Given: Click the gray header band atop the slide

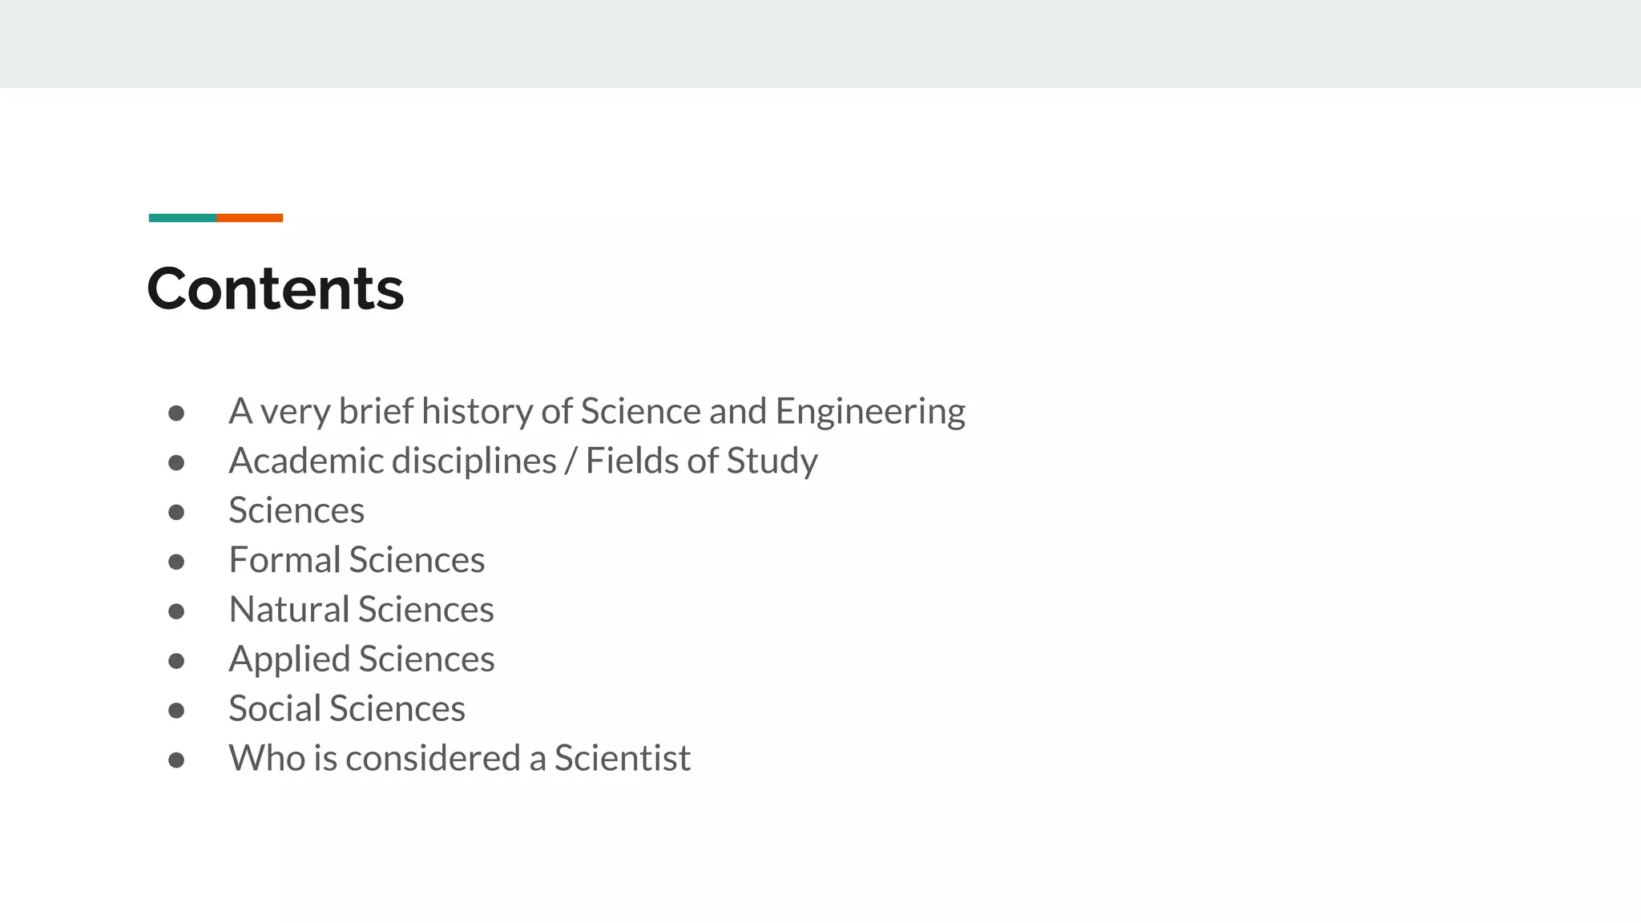Looking at the screenshot, I should point(820,43).
